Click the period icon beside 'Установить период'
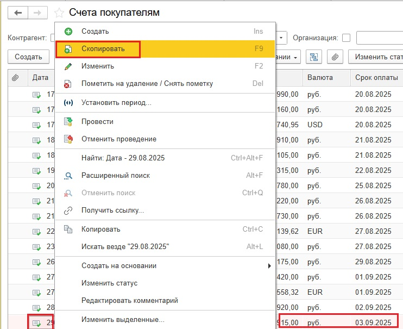Screen dimensions: 403x329 click(68, 103)
